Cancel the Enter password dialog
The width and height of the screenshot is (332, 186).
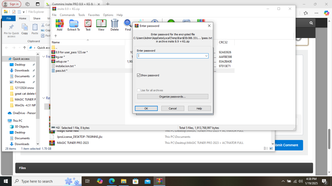pos(173,109)
